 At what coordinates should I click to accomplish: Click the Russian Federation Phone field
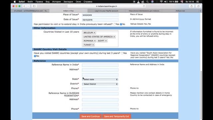(100, 109)
